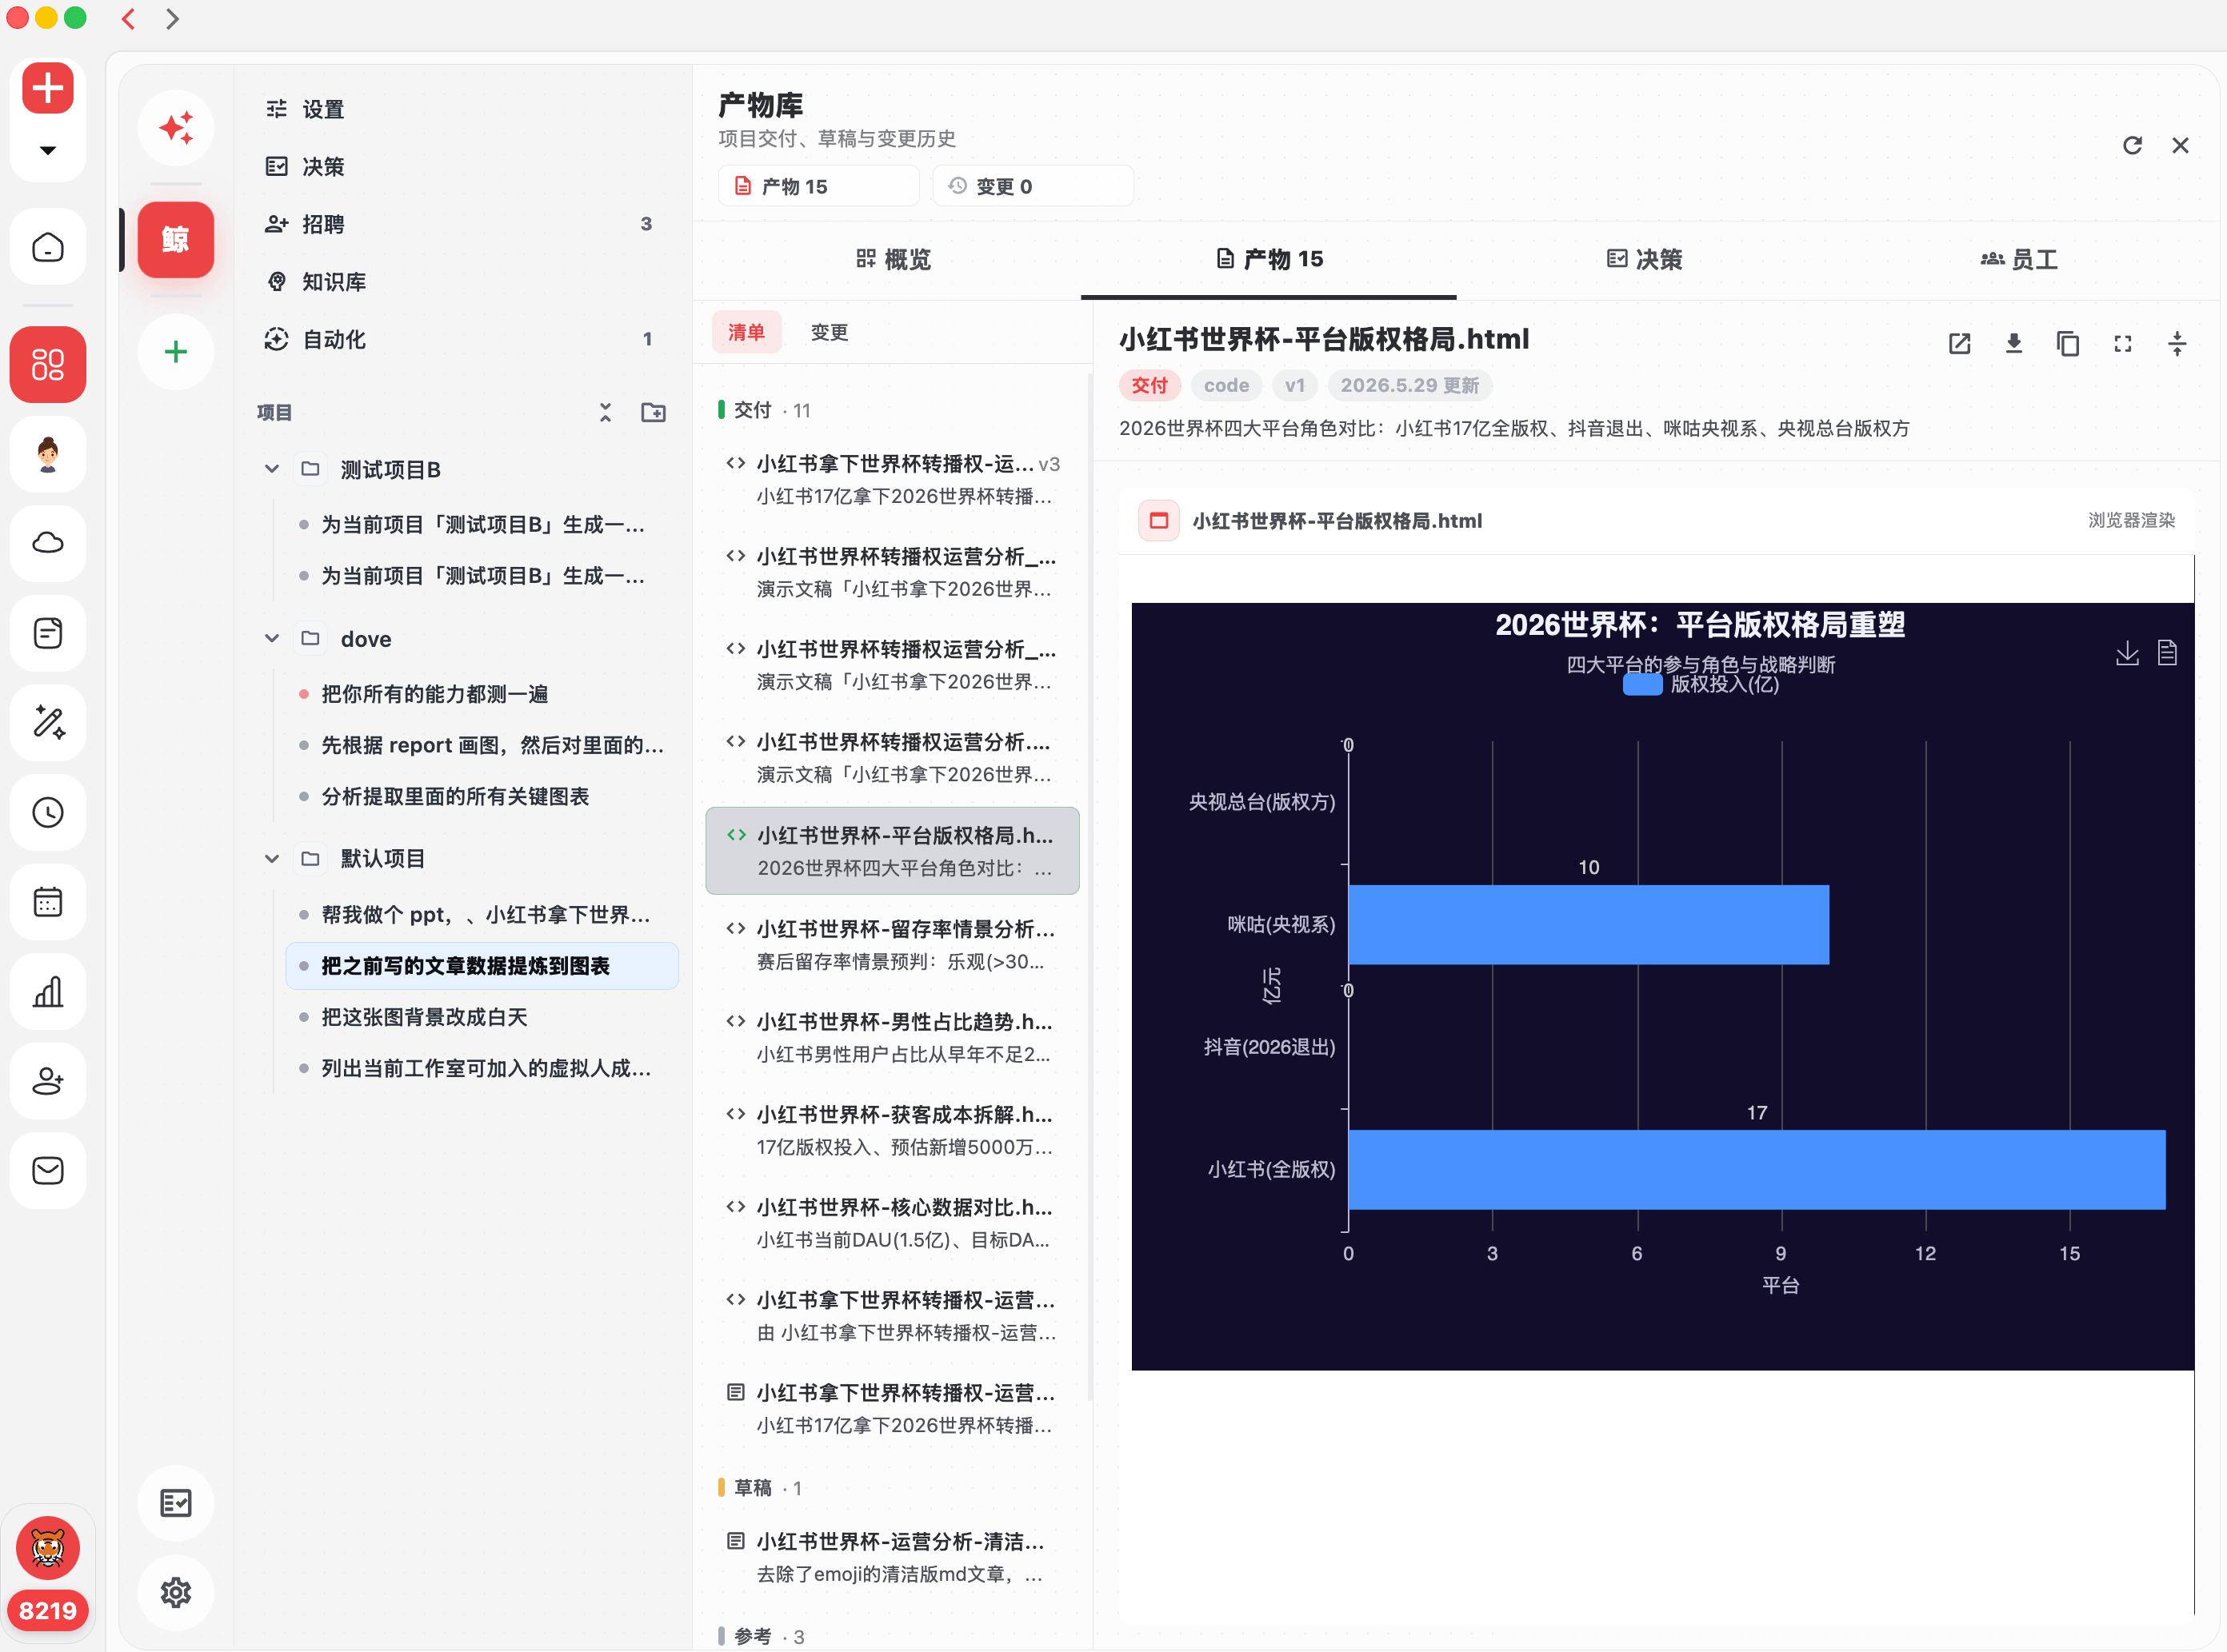
Task: Open the calendar icon in dock
Action: [47, 902]
